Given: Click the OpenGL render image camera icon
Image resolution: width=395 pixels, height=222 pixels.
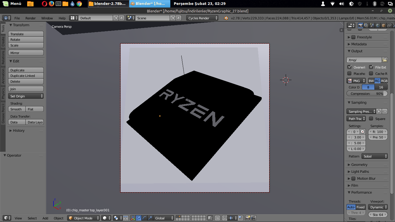Looking at the screenshot, I should click(248, 218).
